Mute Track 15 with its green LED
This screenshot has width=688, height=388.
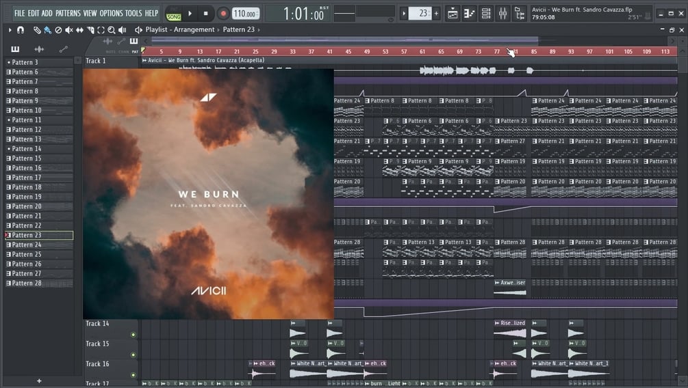coord(133,355)
